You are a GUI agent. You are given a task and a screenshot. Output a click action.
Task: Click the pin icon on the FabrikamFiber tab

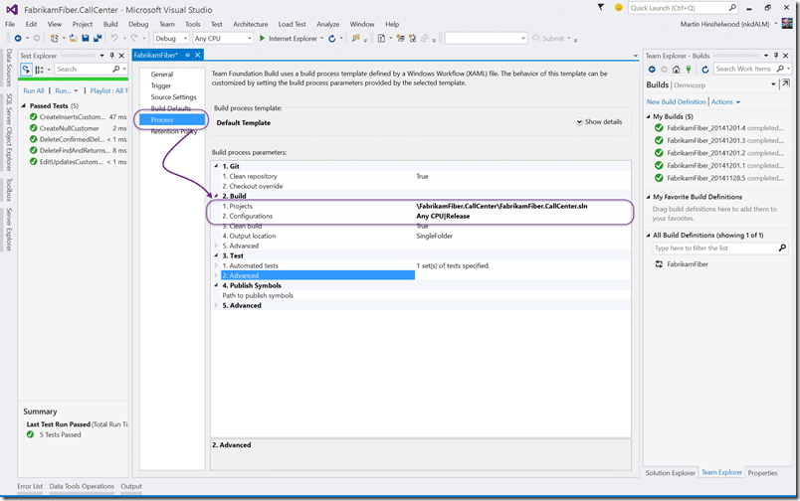coord(188,55)
